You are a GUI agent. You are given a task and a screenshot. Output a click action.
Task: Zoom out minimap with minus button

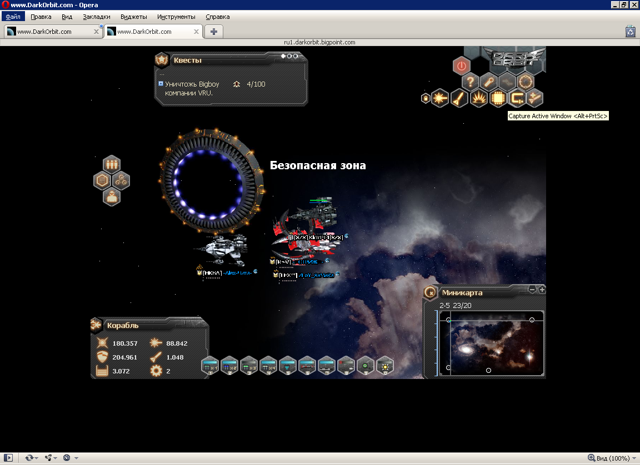[x=532, y=289]
